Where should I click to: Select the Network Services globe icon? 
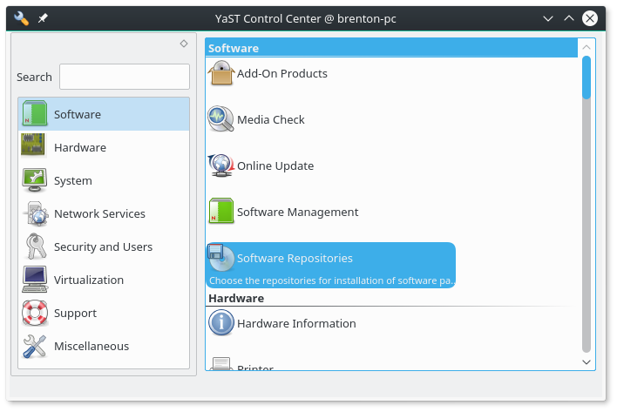[37, 213]
